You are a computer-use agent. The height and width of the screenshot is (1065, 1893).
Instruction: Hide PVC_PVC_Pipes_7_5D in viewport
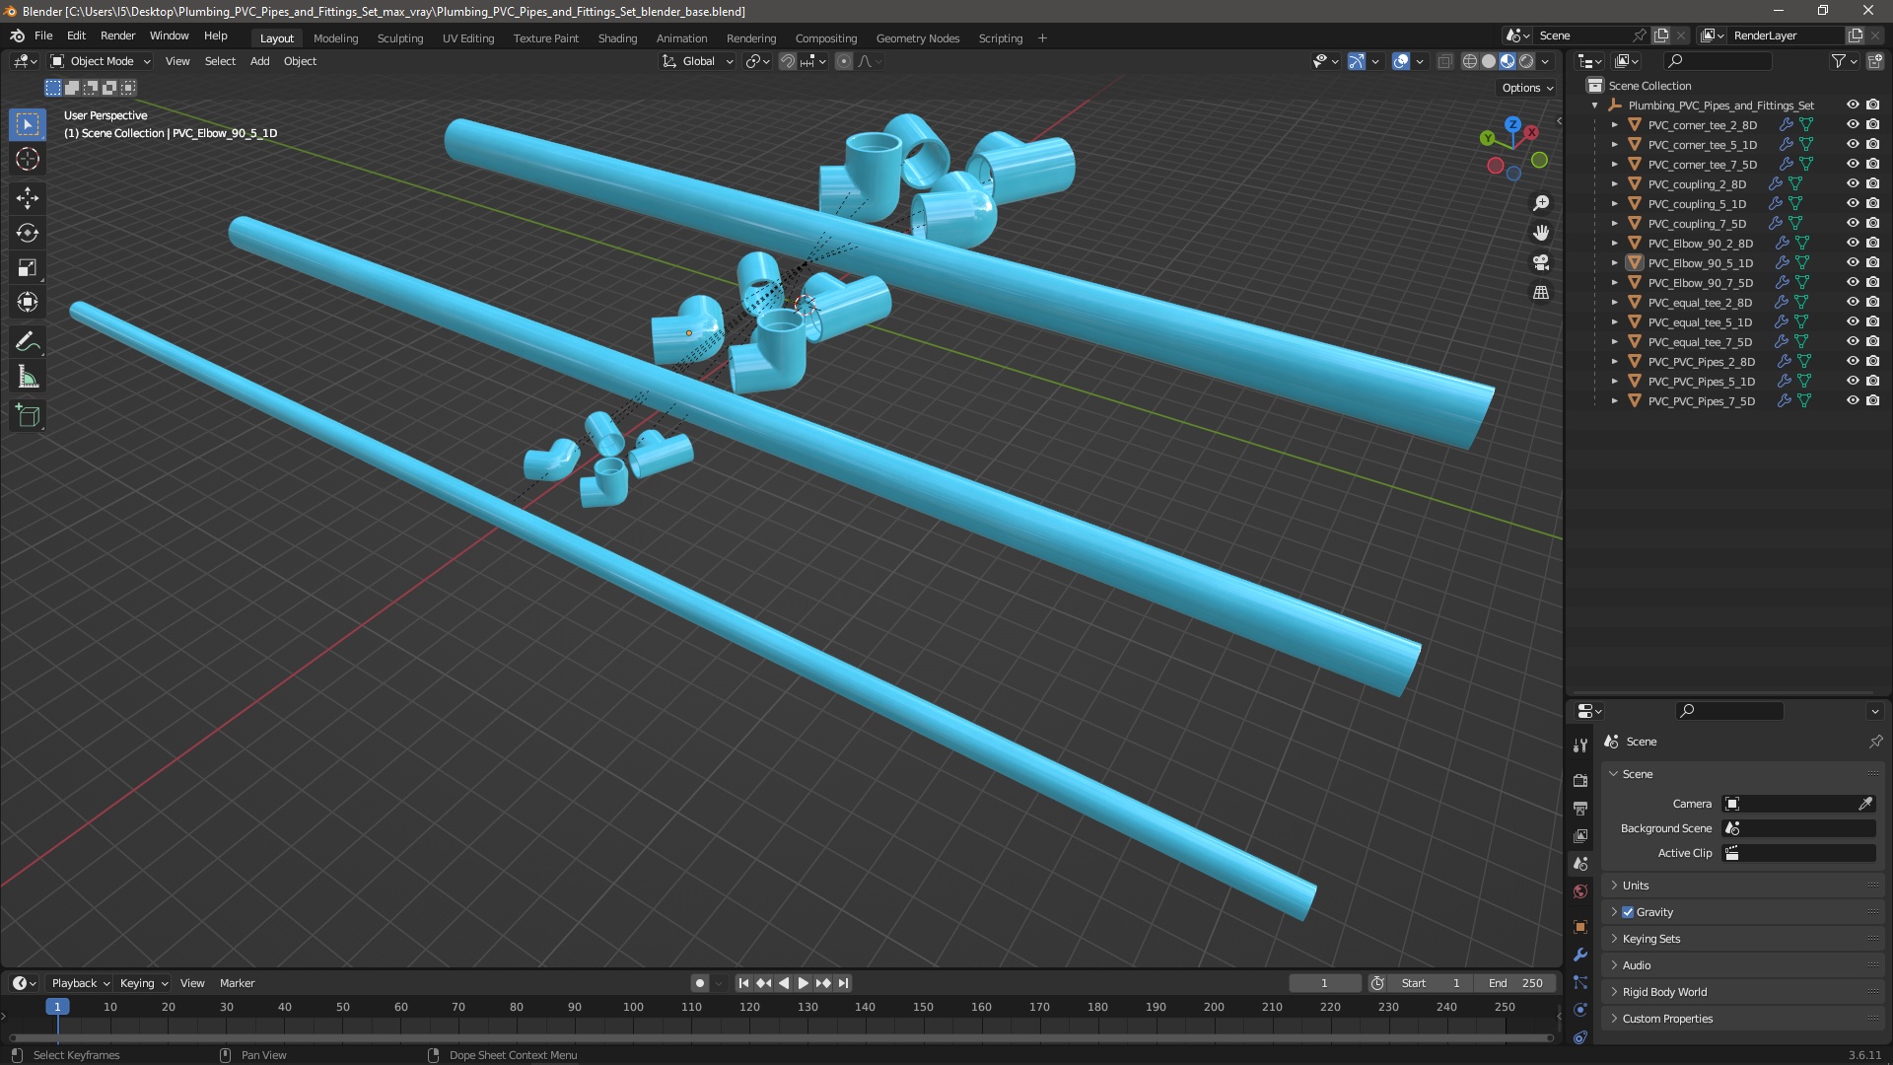pyautogui.click(x=1853, y=401)
